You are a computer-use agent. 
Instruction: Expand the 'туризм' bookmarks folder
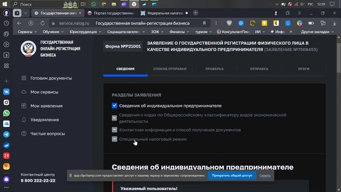click(204, 32)
